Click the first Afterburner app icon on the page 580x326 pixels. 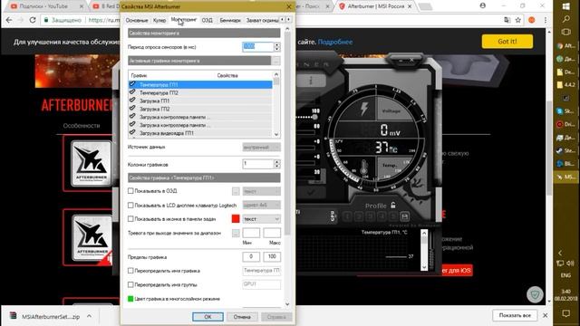pos(91,163)
